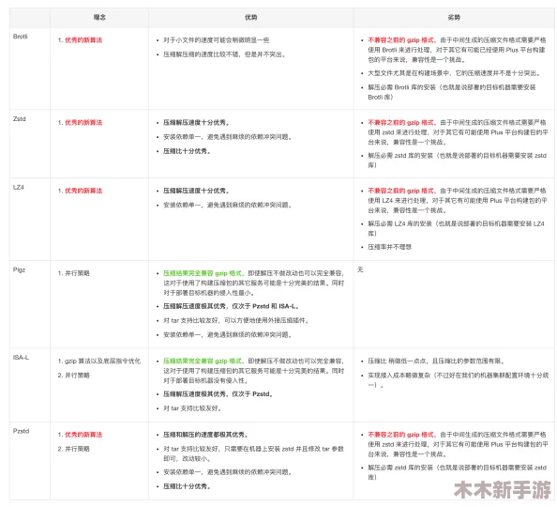Click the "Pzstd" row label
This screenshot has height=507, width=557.
tap(21, 431)
